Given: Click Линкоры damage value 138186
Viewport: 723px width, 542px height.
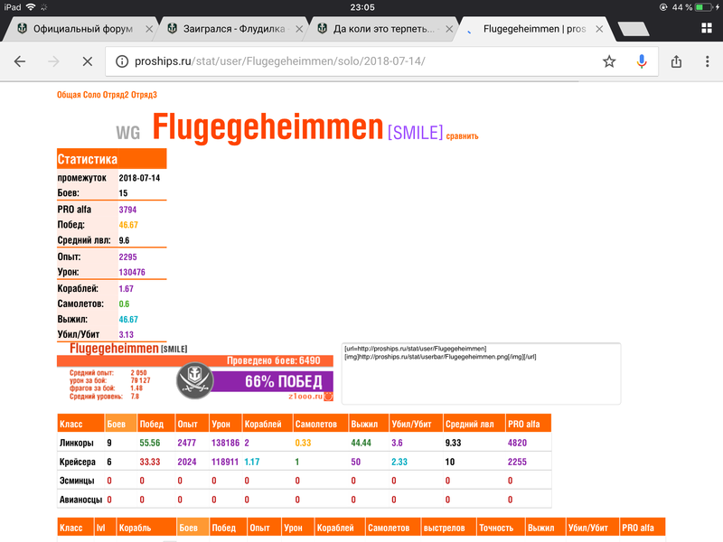Looking at the screenshot, I should pos(225,443).
